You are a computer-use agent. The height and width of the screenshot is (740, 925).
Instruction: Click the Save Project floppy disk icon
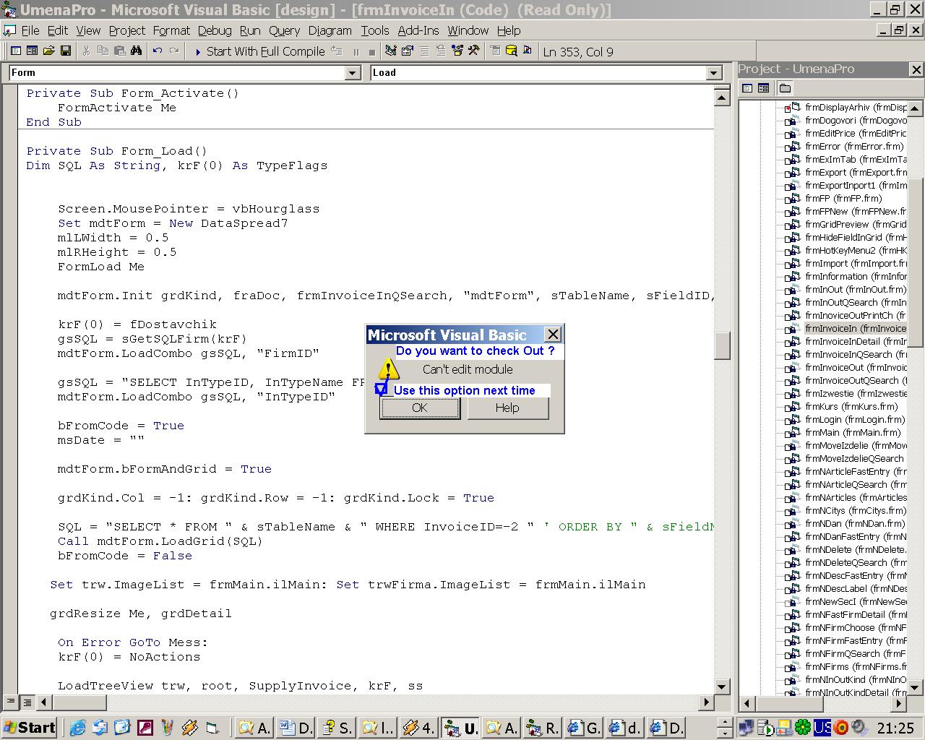point(65,51)
